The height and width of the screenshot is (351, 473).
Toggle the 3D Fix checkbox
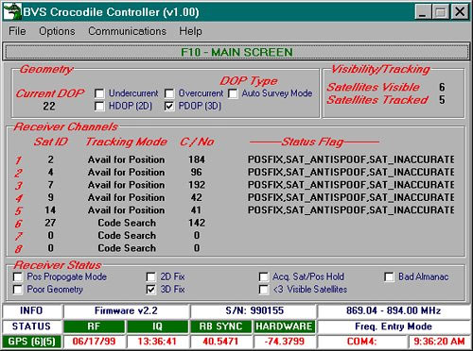click(151, 290)
